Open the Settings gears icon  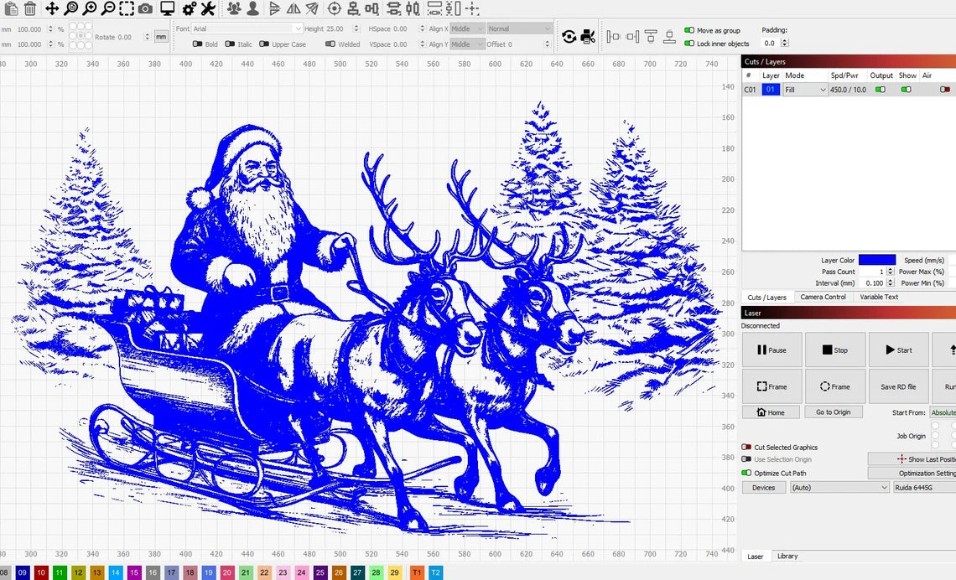tap(189, 8)
